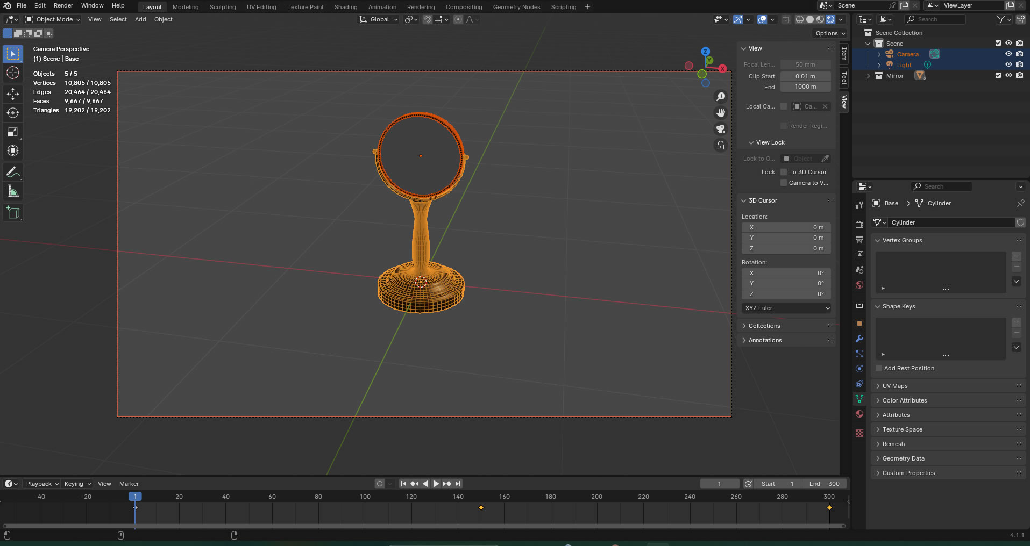Image resolution: width=1030 pixels, height=546 pixels.
Task: Select the Annotate tool
Action: (13, 173)
